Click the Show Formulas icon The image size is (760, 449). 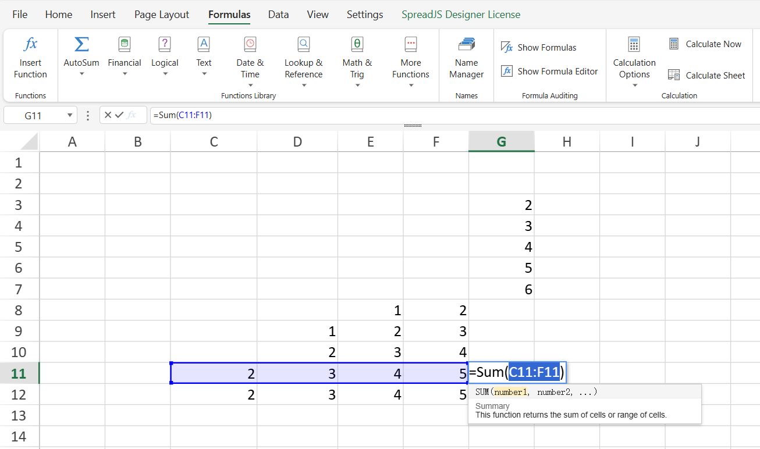[x=507, y=47]
